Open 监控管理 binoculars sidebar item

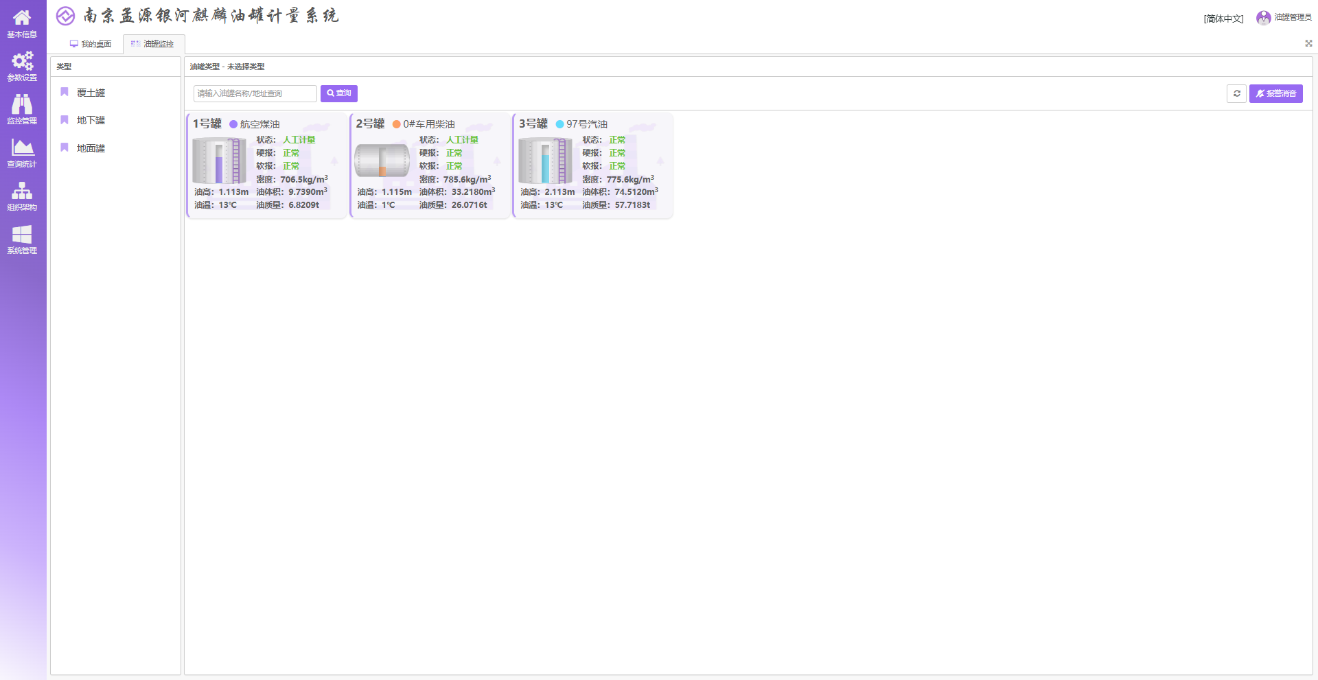22,110
